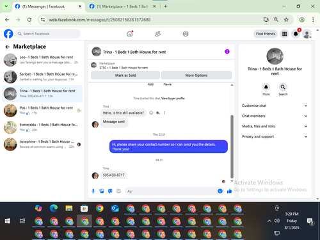Attach a file using the photo icon

click(102, 191)
